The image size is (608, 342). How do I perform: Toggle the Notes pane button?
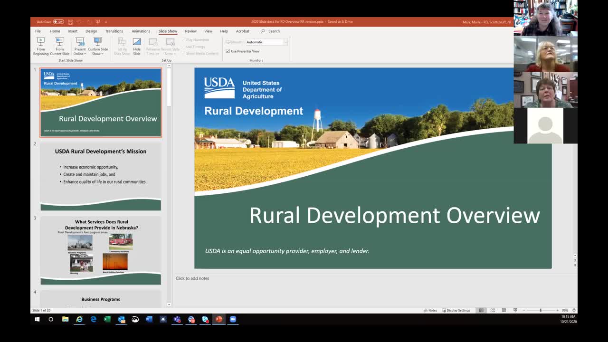pos(430,310)
